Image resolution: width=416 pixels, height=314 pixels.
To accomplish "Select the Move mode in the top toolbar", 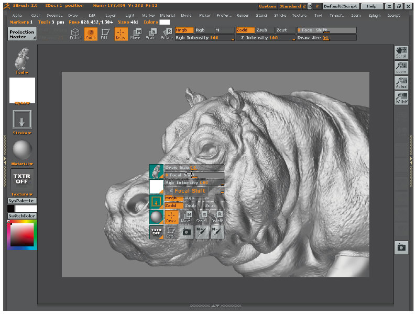I will [x=136, y=34].
